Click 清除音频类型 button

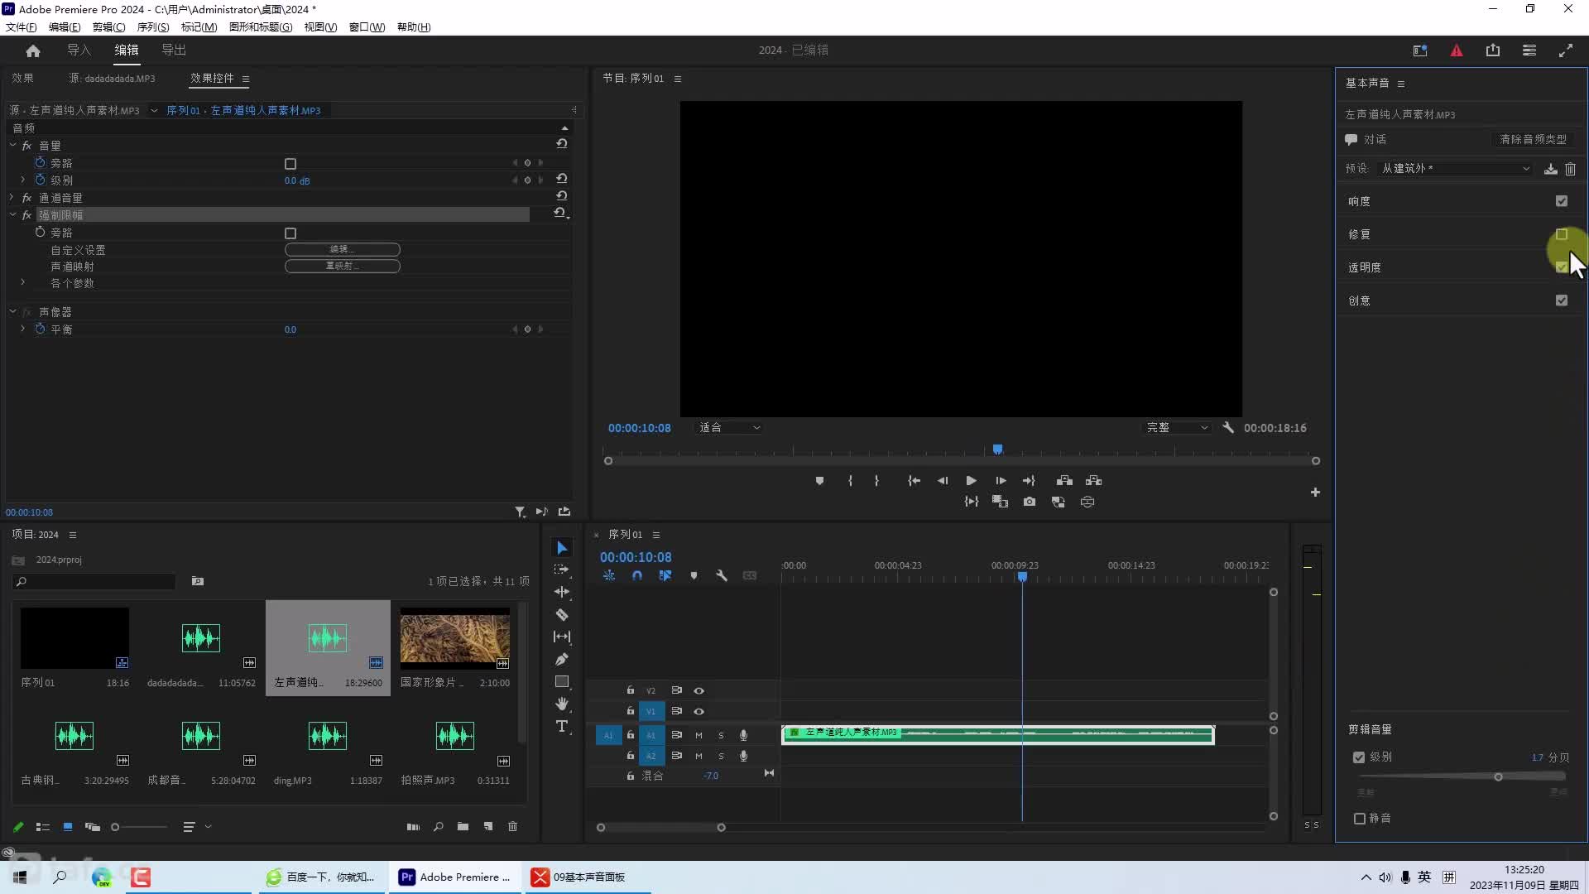click(x=1534, y=140)
